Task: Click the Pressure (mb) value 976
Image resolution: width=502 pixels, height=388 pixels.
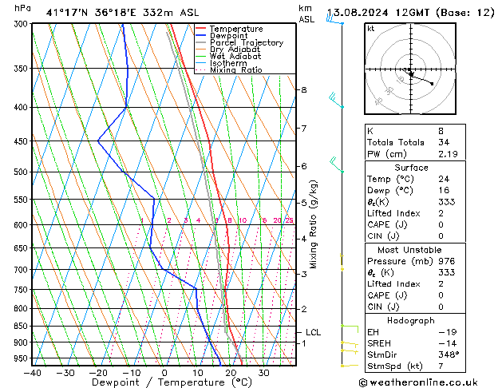Action: coord(447,261)
